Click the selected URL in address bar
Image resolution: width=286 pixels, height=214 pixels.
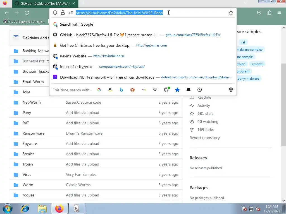coord(119,13)
